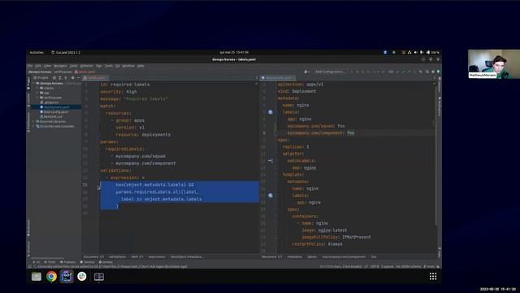Screen dimensions: 520x293
Task: Open the Run menu
Action: (x=99, y=66)
